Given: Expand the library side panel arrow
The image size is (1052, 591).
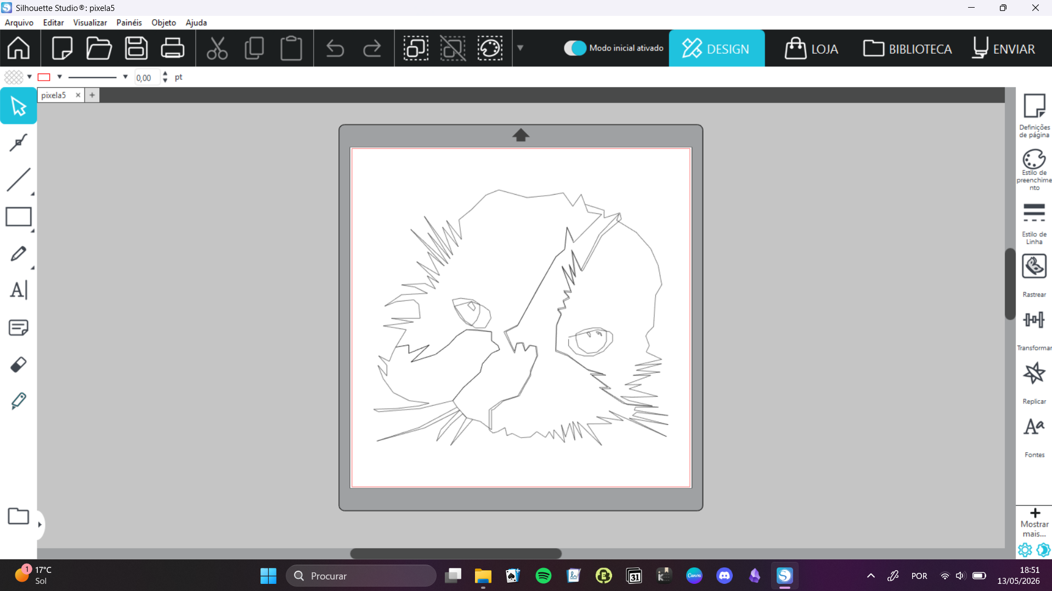Looking at the screenshot, I should (39, 525).
